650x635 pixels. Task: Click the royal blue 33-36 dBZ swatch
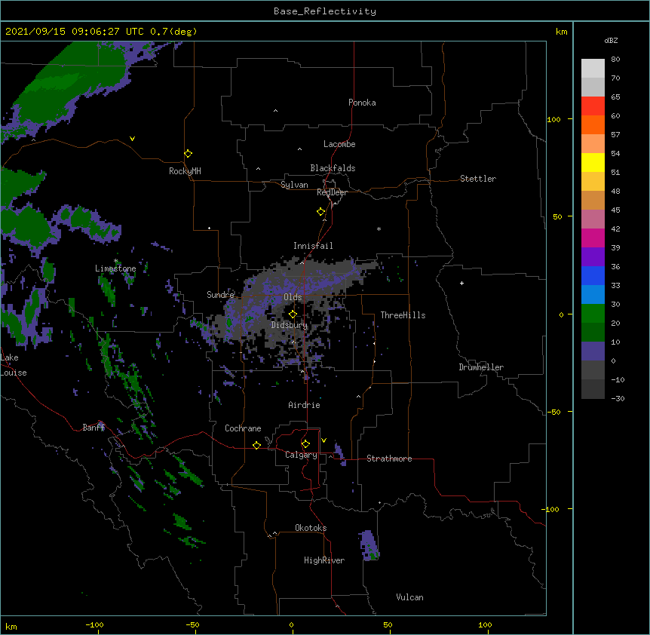tap(593, 275)
